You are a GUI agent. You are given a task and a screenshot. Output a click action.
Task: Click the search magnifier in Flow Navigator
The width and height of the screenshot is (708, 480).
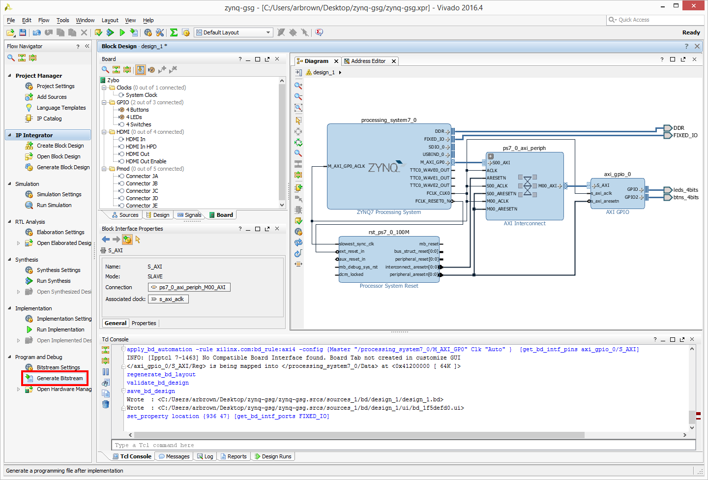tap(11, 58)
